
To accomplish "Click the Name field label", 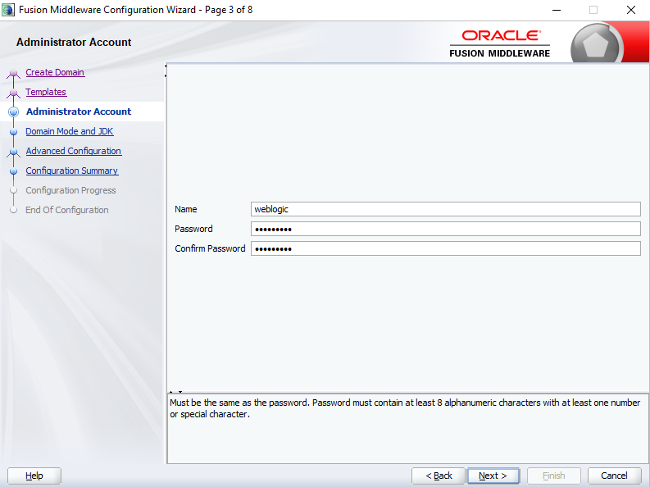I will coord(186,209).
